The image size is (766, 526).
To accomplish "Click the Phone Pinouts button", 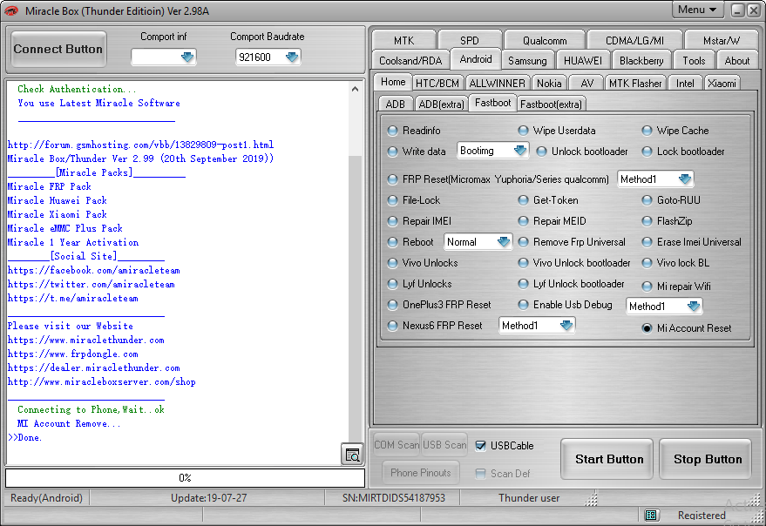I will coord(421,472).
